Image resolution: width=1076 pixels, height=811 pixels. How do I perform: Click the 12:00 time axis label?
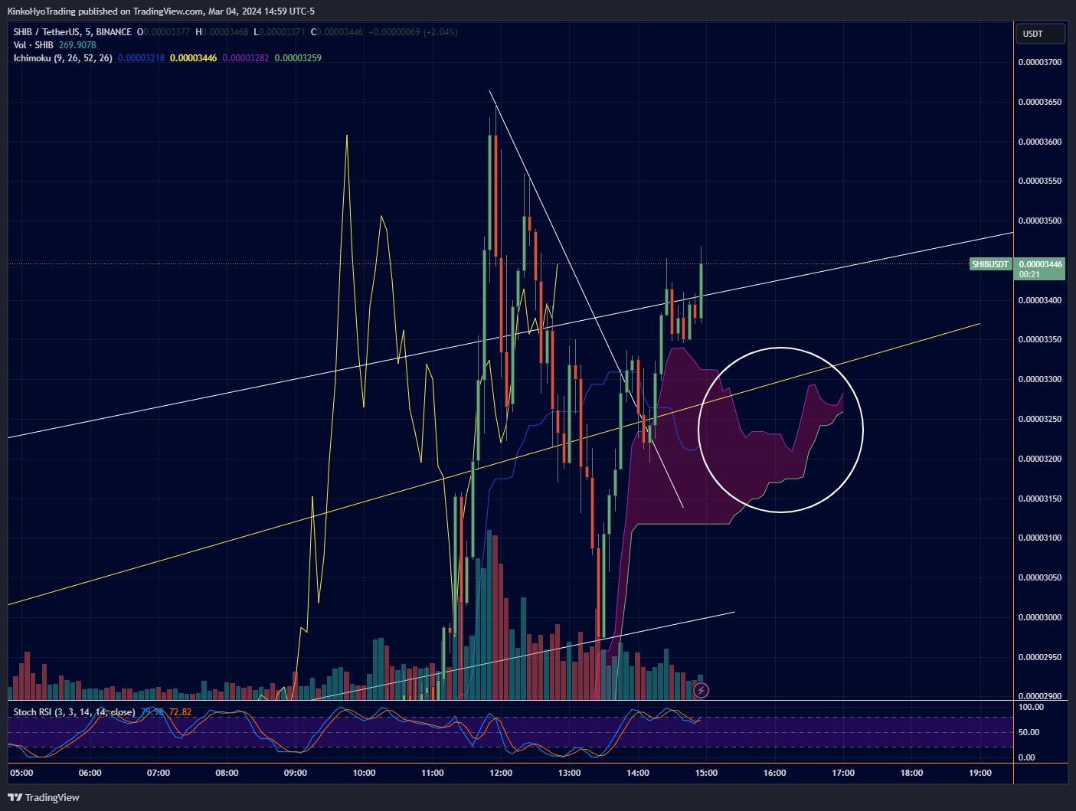pos(501,773)
